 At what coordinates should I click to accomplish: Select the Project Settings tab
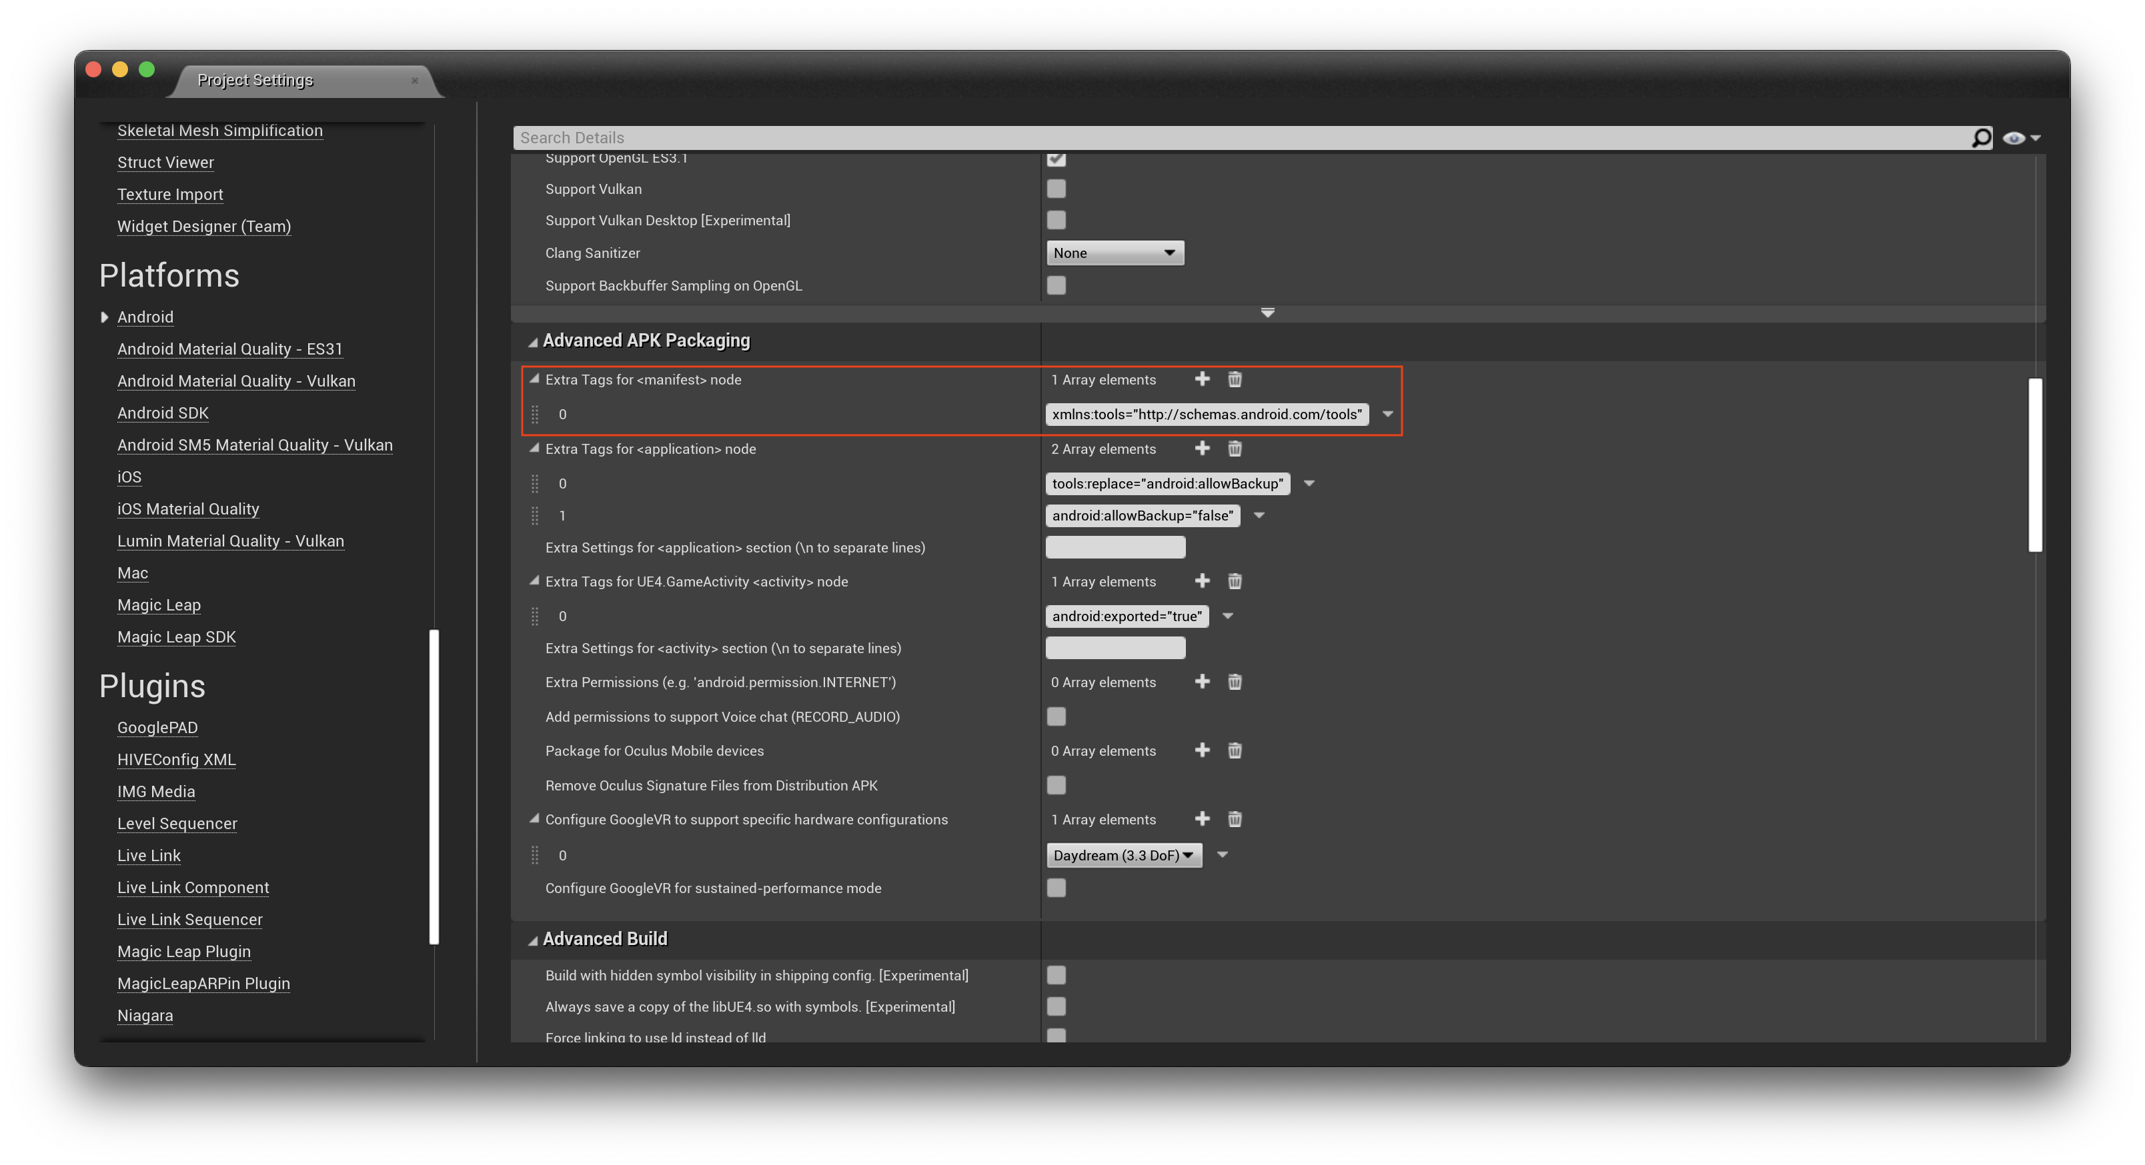(x=255, y=80)
